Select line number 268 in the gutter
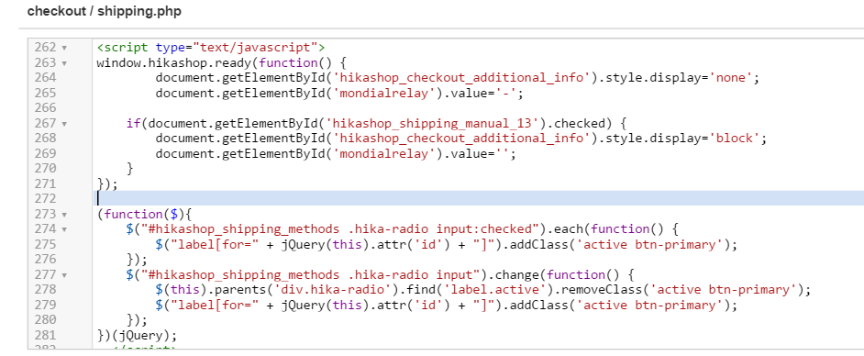Image resolution: width=864 pixels, height=356 pixels. tap(45, 139)
